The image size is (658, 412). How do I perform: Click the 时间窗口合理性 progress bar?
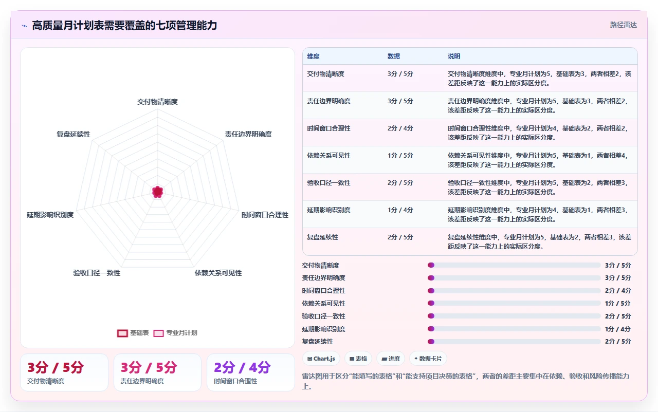(514, 291)
